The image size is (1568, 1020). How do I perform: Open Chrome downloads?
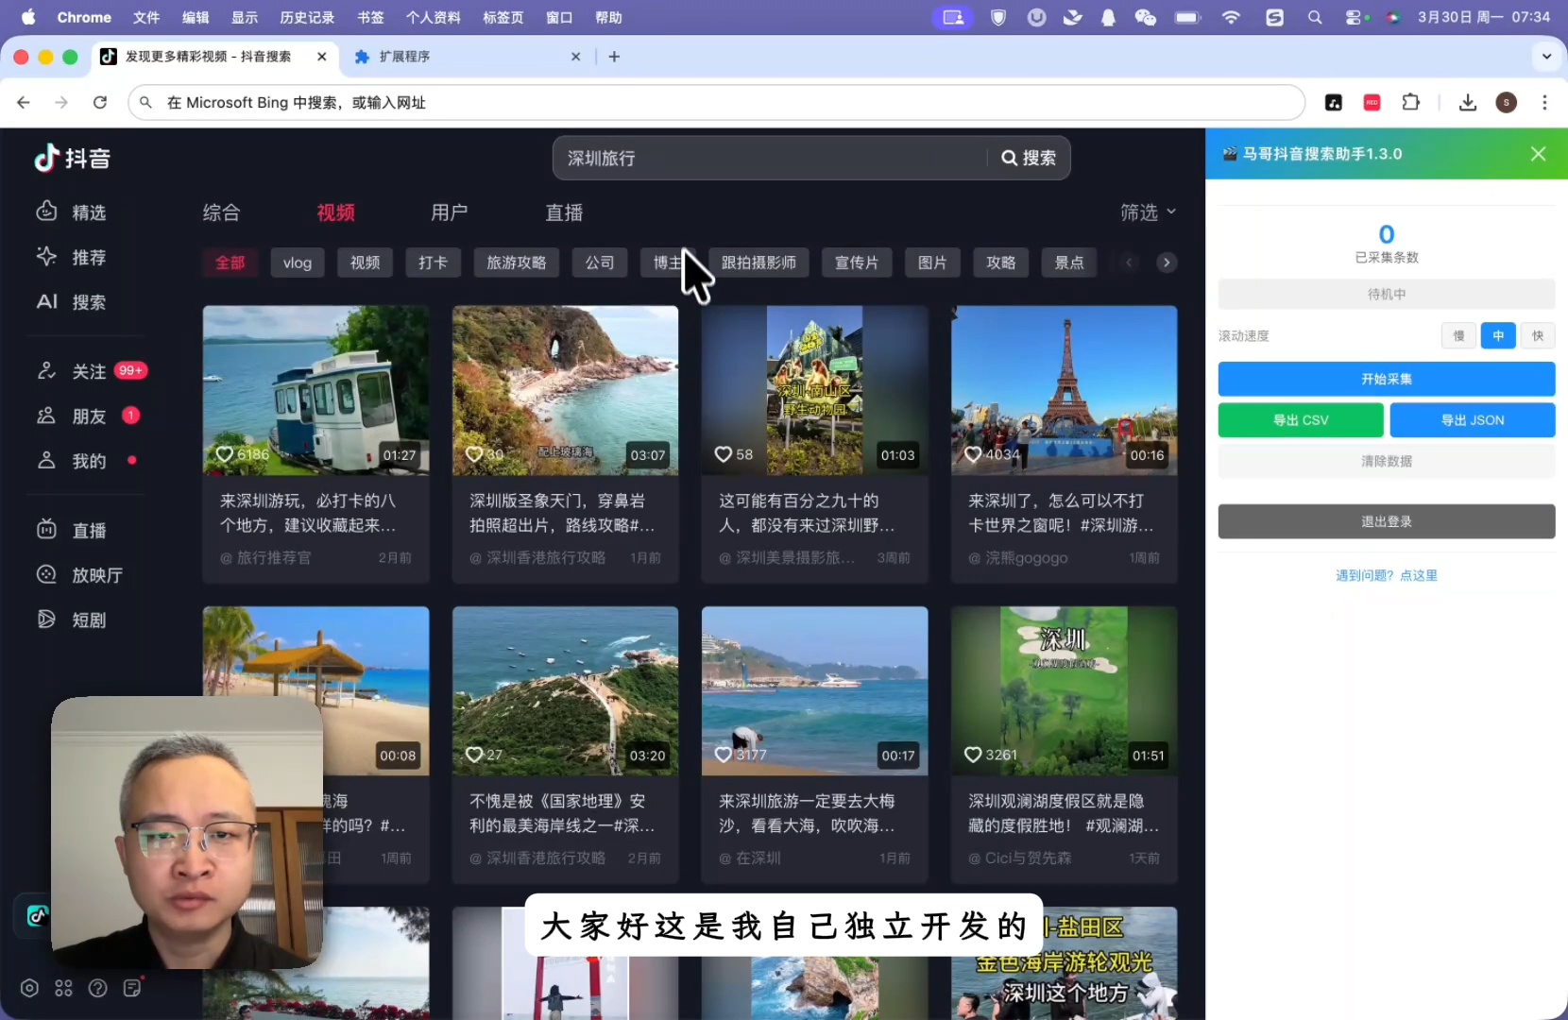[1468, 102]
